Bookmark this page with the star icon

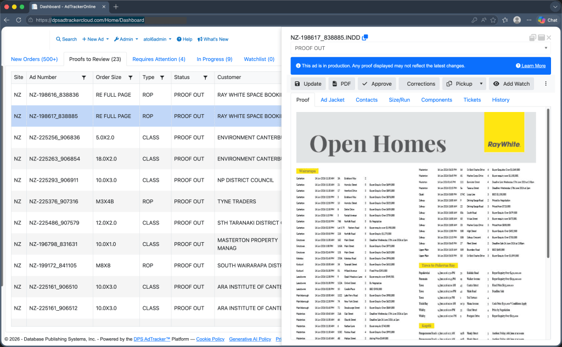(493, 20)
